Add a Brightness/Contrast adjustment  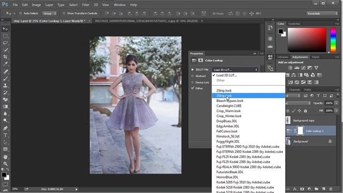290,68
